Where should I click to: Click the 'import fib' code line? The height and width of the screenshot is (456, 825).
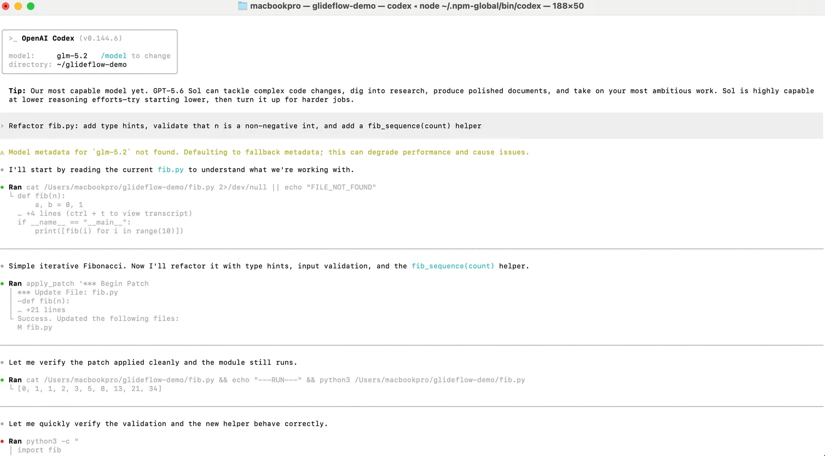(39, 450)
